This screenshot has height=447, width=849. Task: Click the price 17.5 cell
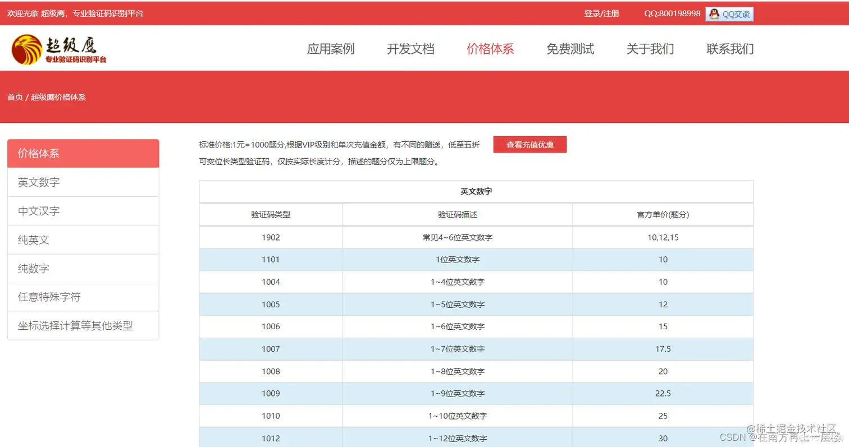663,349
